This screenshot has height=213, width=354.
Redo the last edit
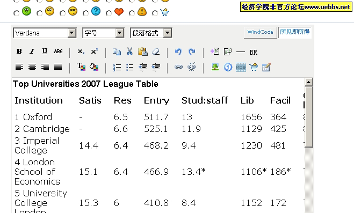pyautogui.click(x=192, y=52)
